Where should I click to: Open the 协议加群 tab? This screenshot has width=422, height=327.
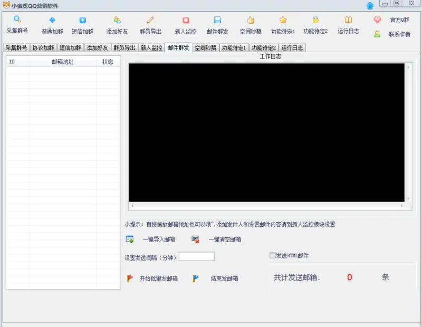tap(43, 47)
